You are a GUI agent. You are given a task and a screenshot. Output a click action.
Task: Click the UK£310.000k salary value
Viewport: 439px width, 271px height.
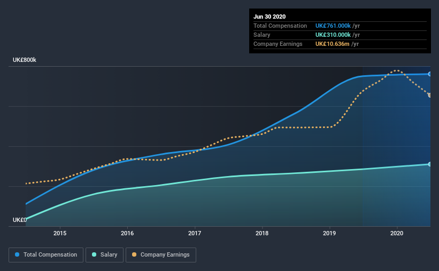[x=333, y=35]
